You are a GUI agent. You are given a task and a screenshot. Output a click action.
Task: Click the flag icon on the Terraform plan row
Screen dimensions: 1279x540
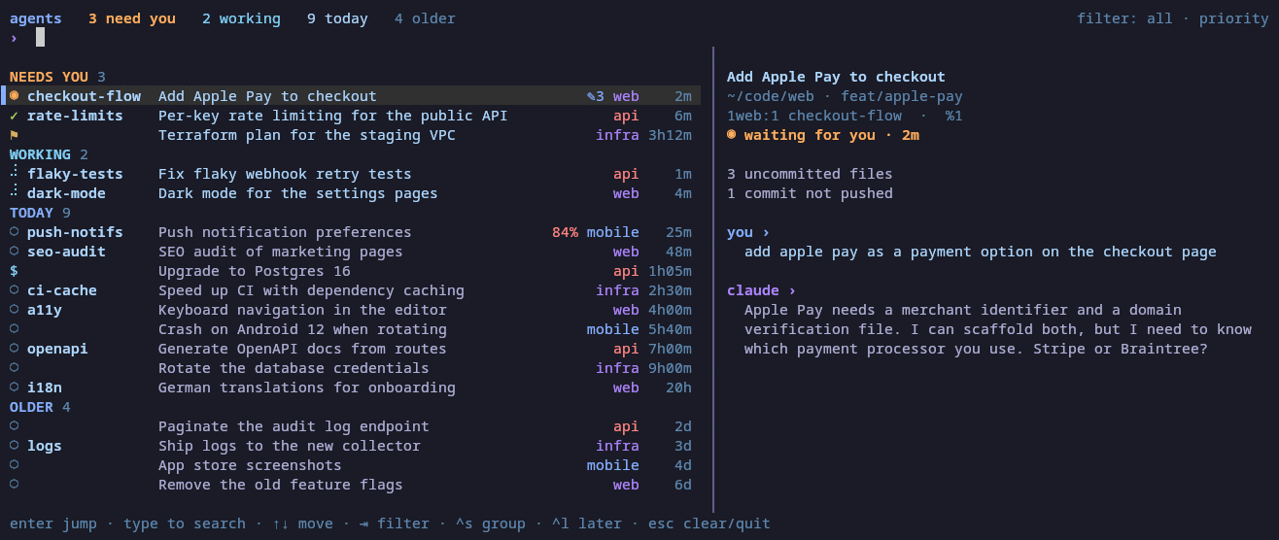(x=14, y=135)
